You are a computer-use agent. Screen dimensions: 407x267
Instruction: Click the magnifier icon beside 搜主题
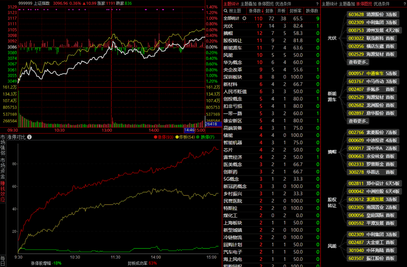pyautogui.click(x=225, y=11)
